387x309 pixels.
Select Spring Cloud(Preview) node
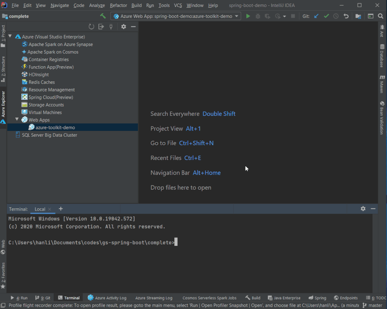tap(51, 98)
